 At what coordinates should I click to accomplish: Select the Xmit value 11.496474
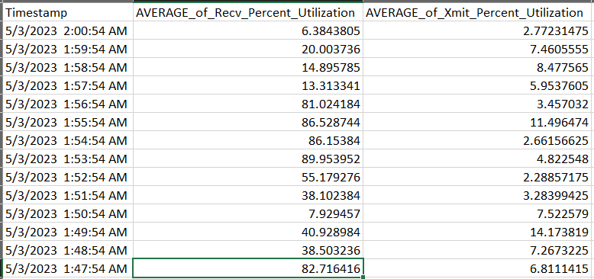click(x=479, y=122)
